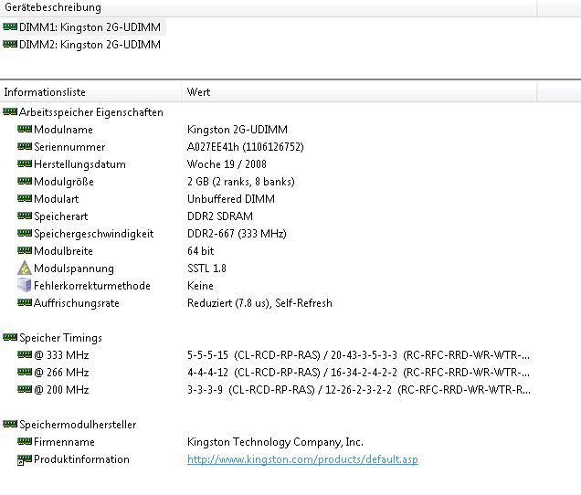The width and height of the screenshot is (581, 495).
Task: Click the memory icon beside Auffrischungsrate
Action: pyautogui.click(x=25, y=302)
